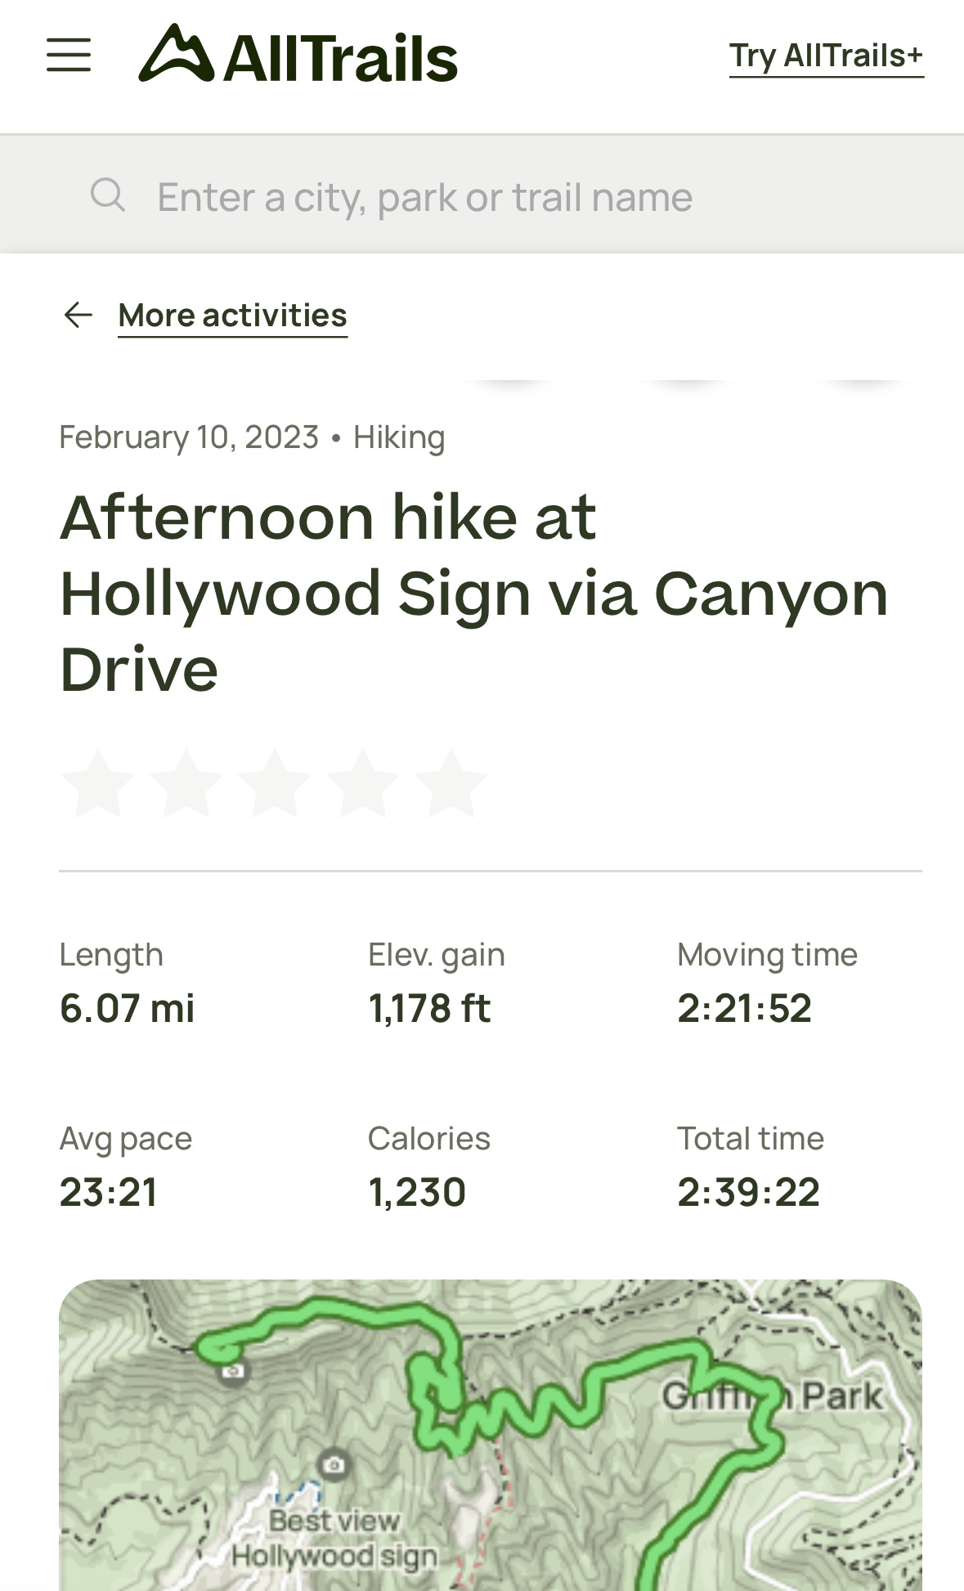Focus the city, park or trail search field
This screenshot has height=1591, width=964.
pyautogui.click(x=425, y=197)
